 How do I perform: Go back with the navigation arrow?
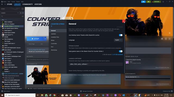[x=2, y=4]
